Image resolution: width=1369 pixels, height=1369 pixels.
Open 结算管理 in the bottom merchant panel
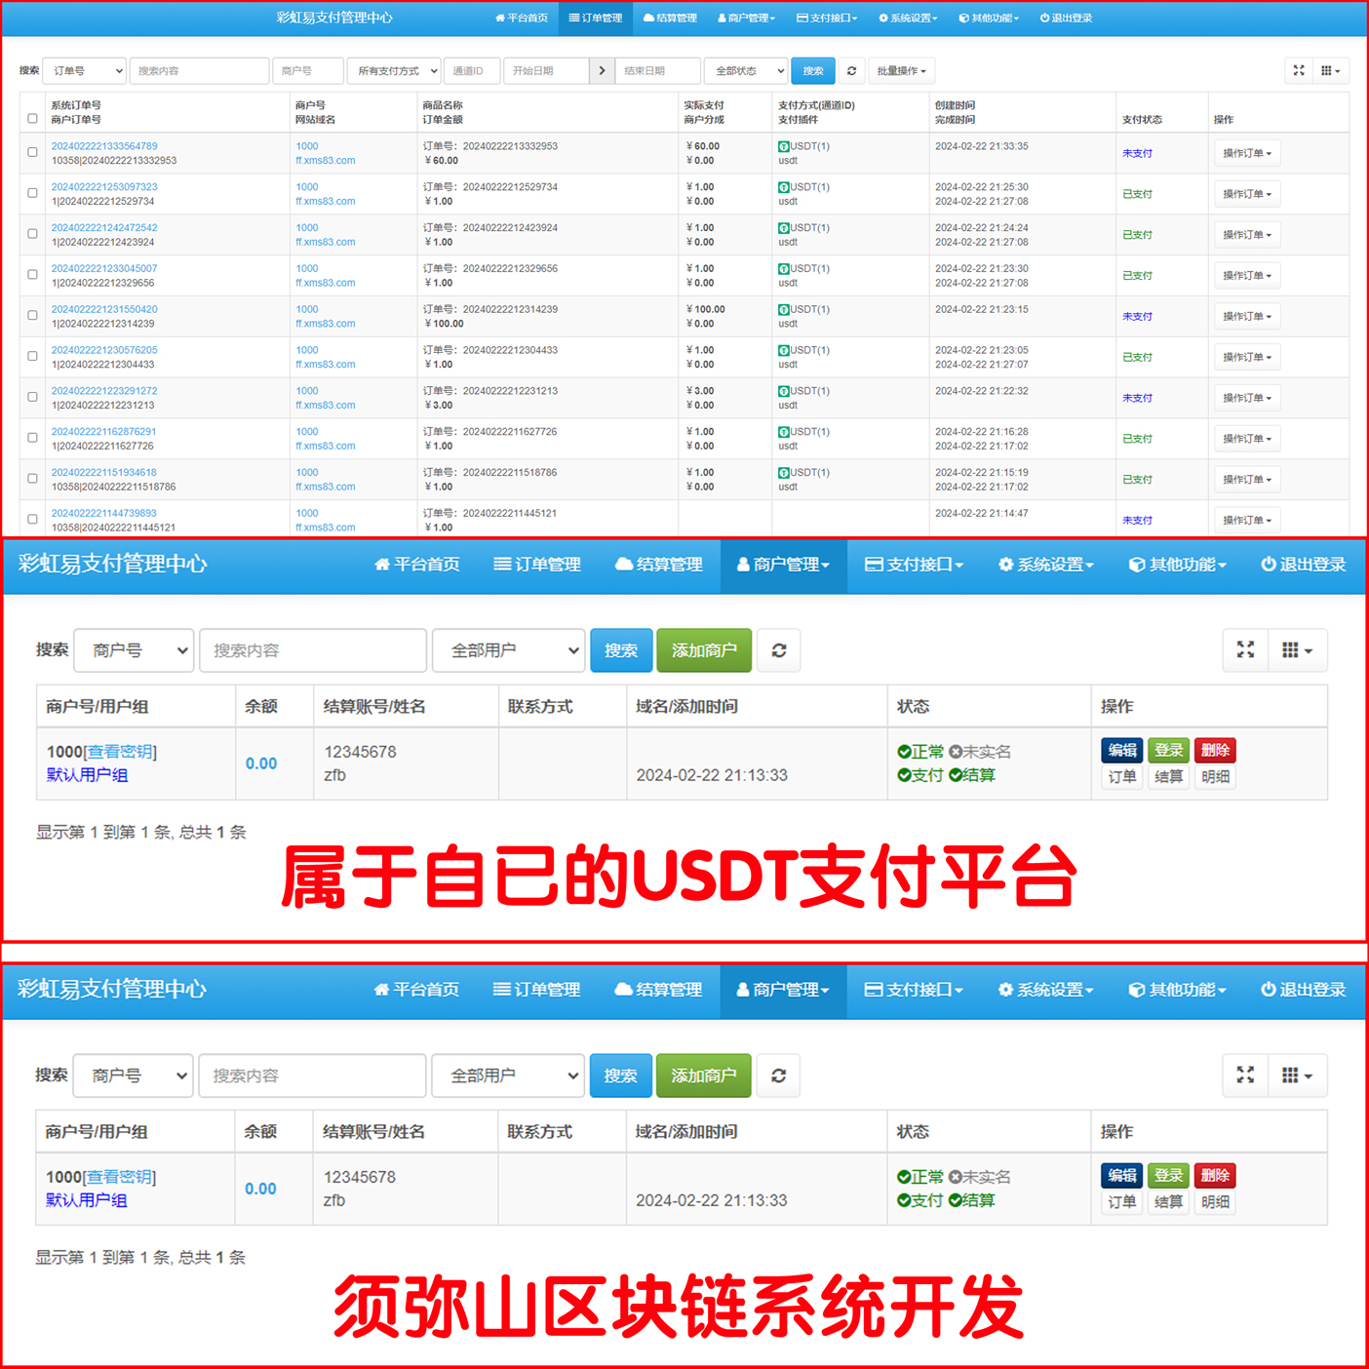(x=658, y=990)
